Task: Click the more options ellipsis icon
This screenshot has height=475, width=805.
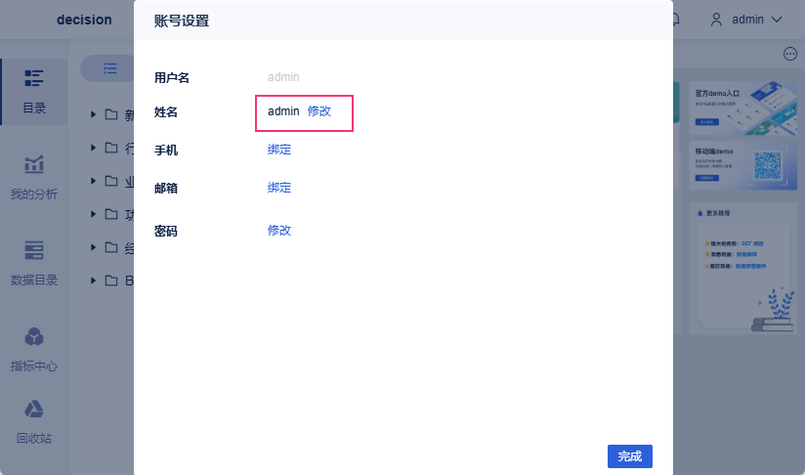Action: coord(790,54)
